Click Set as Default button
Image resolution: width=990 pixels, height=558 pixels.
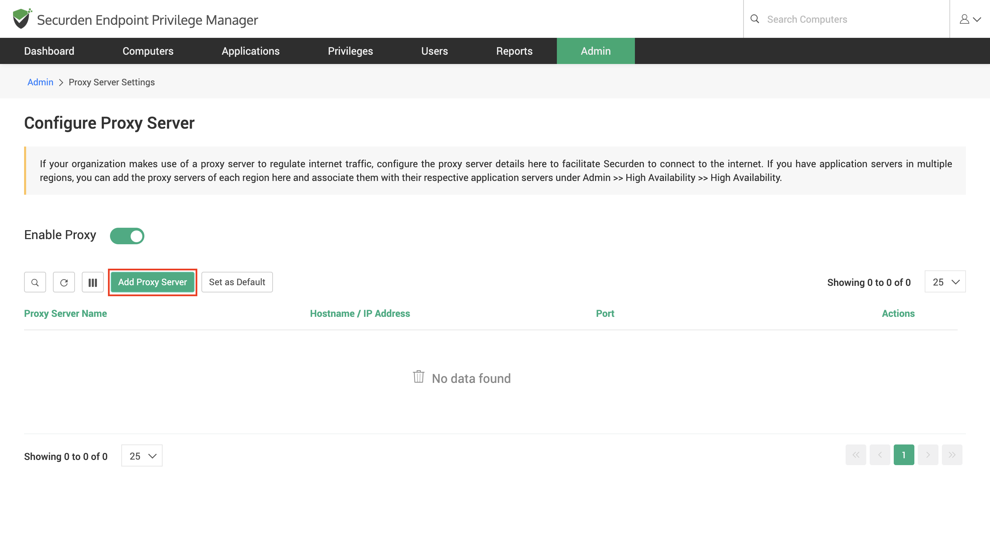[x=237, y=282]
